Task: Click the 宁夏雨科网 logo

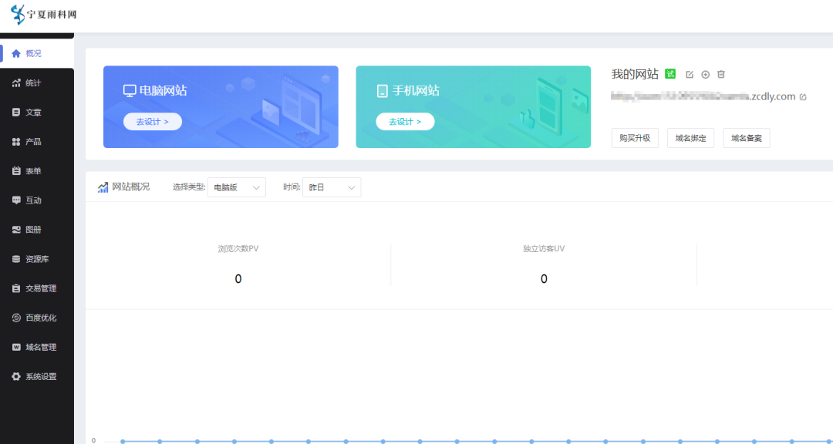Action: click(43, 15)
